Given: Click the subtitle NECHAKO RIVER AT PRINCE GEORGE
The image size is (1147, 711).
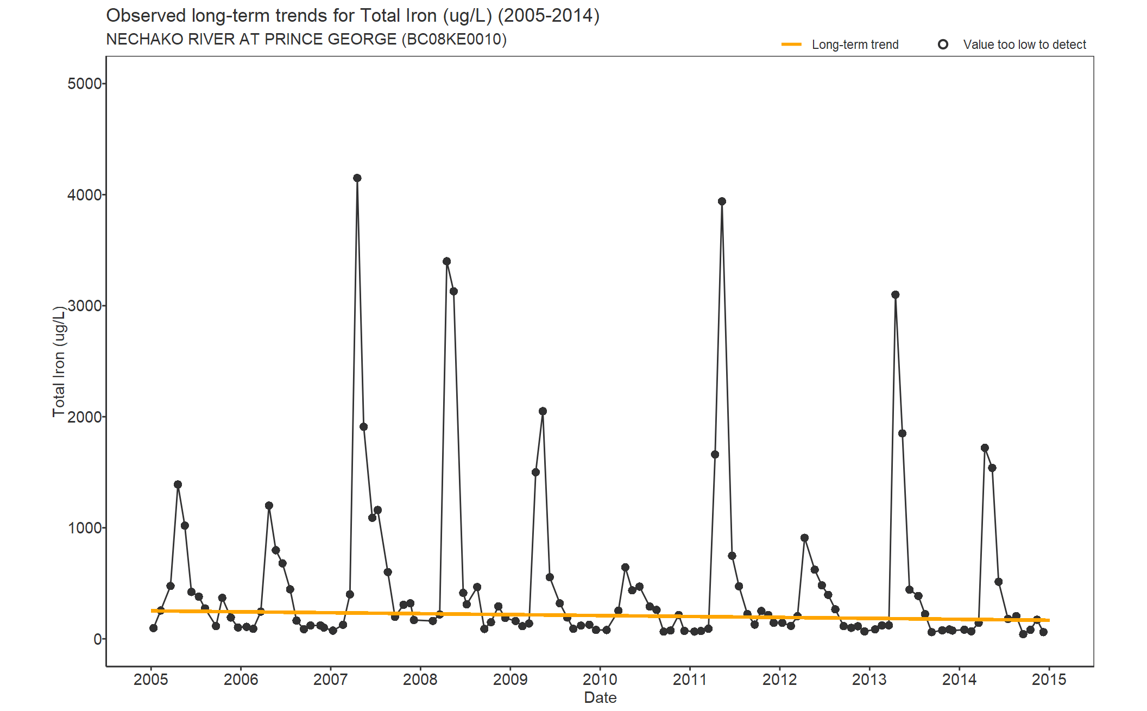Looking at the screenshot, I should click(x=306, y=40).
